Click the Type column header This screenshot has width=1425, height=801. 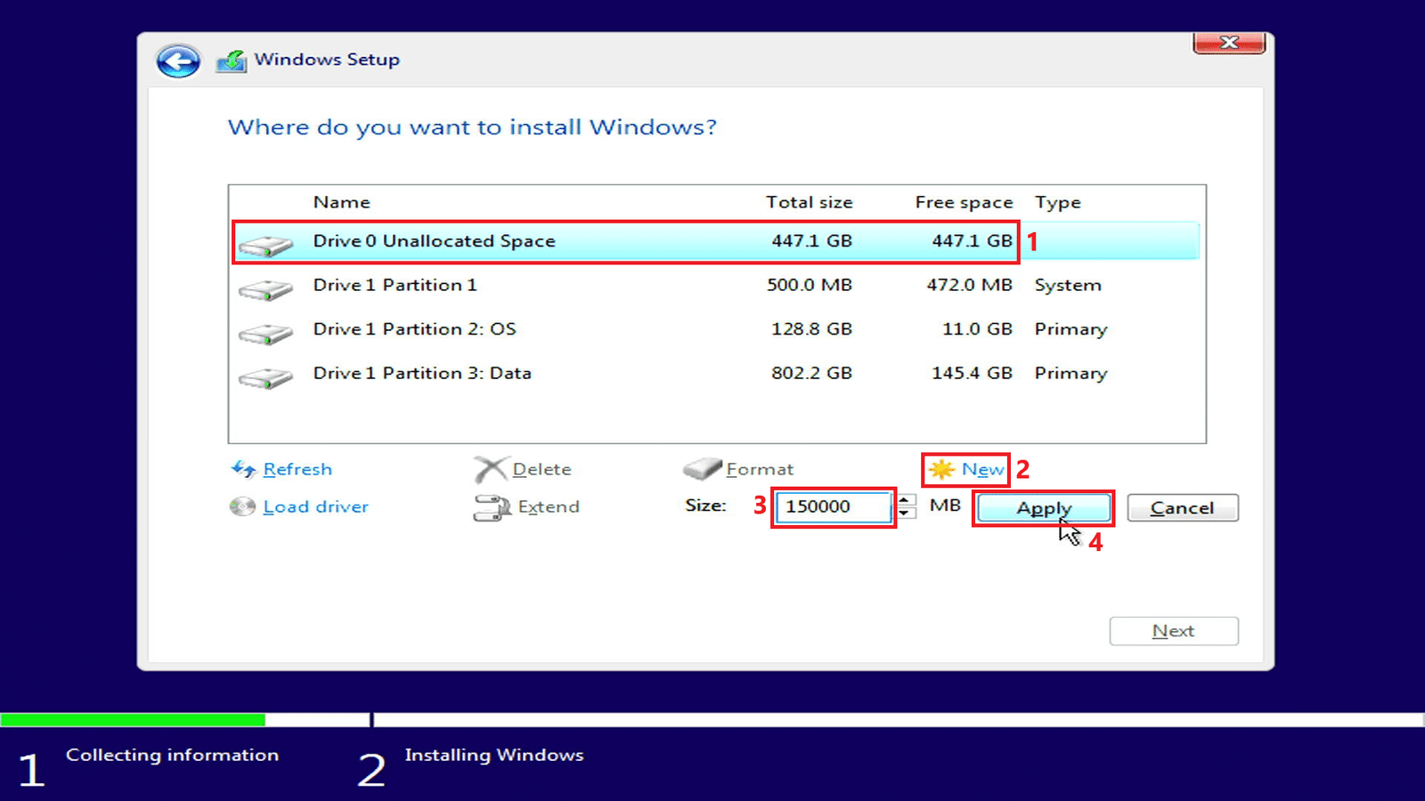(x=1057, y=203)
